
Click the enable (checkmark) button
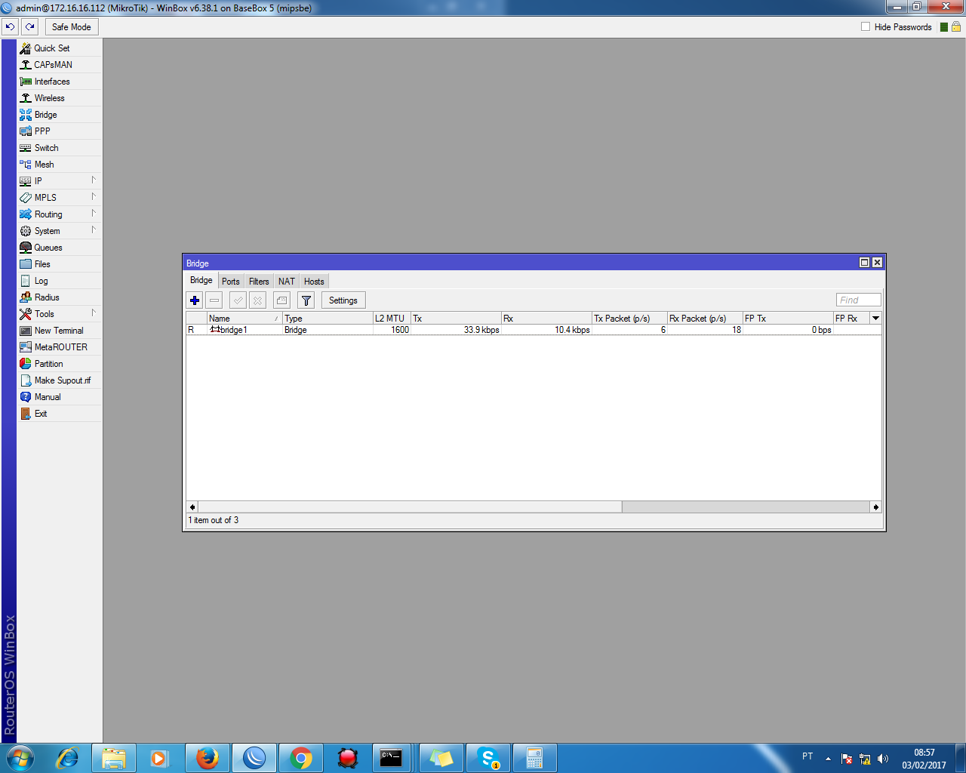[238, 300]
